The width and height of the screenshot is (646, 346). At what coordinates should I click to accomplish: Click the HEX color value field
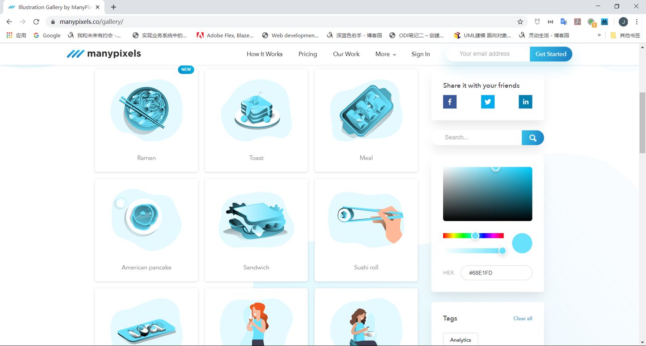(x=496, y=273)
